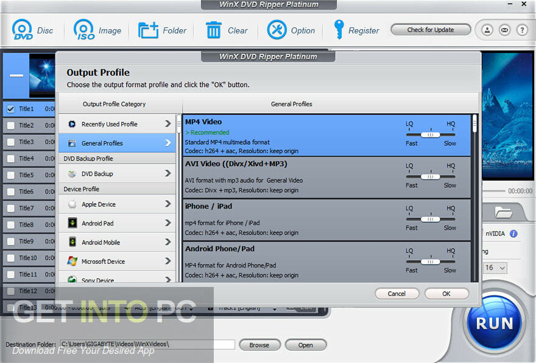The width and height of the screenshot is (536, 363).
Task: Clear the title list with trash icon
Action: [x=214, y=30]
